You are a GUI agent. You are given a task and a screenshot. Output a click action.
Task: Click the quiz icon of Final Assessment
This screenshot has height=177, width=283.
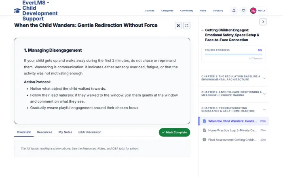[204, 140]
